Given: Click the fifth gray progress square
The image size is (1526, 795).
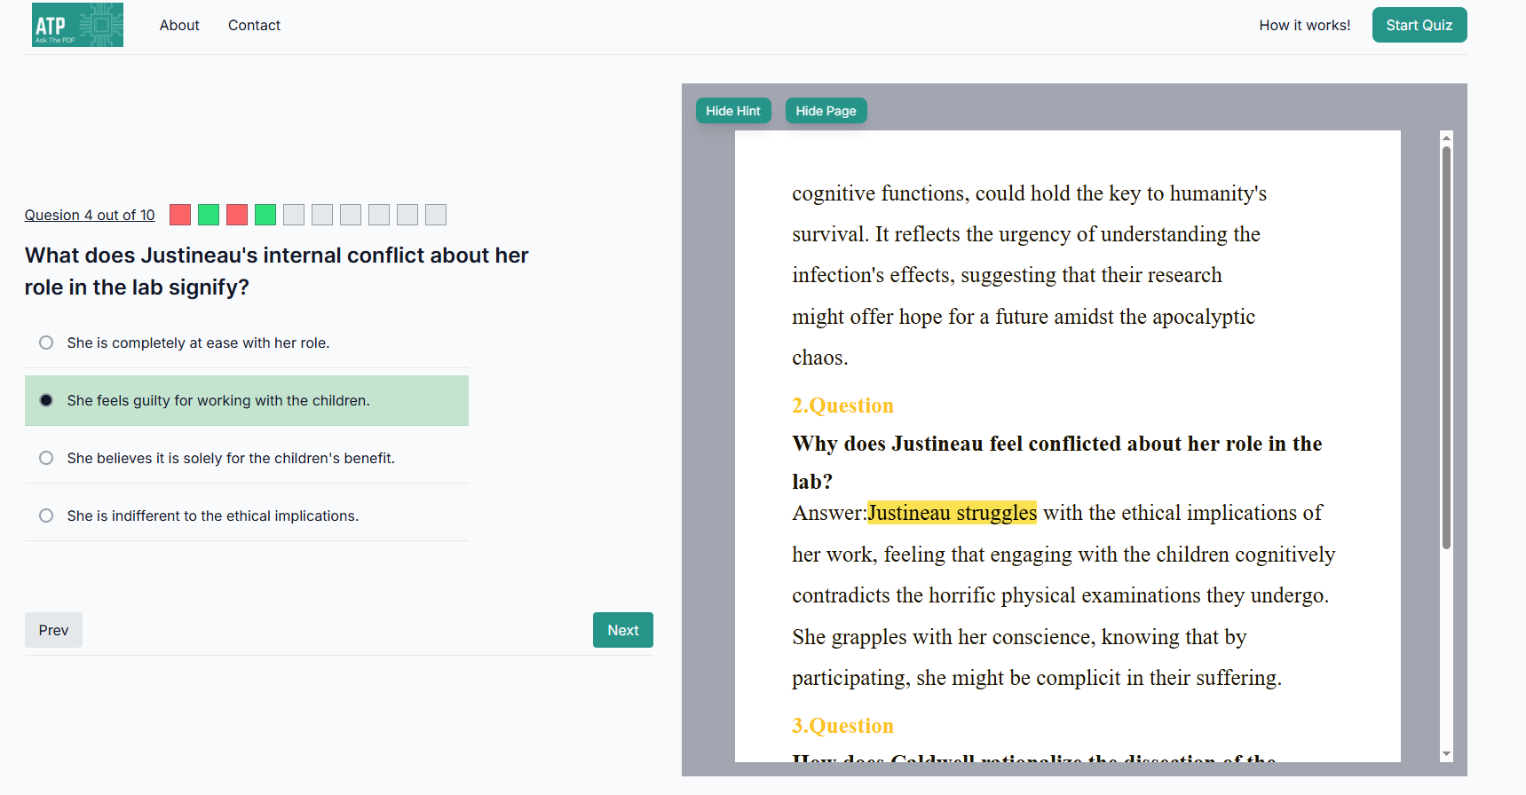Looking at the screenshot, I should pyautogui.click(x=407, y=215).
